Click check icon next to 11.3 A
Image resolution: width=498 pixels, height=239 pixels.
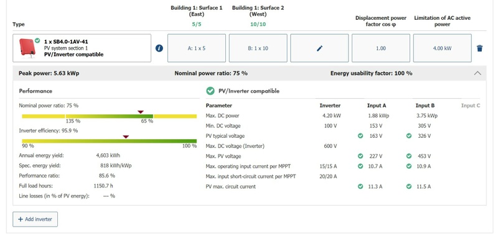[360, 186]
